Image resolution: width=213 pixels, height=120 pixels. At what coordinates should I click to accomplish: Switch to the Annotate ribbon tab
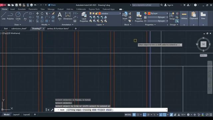click(22, 9)
